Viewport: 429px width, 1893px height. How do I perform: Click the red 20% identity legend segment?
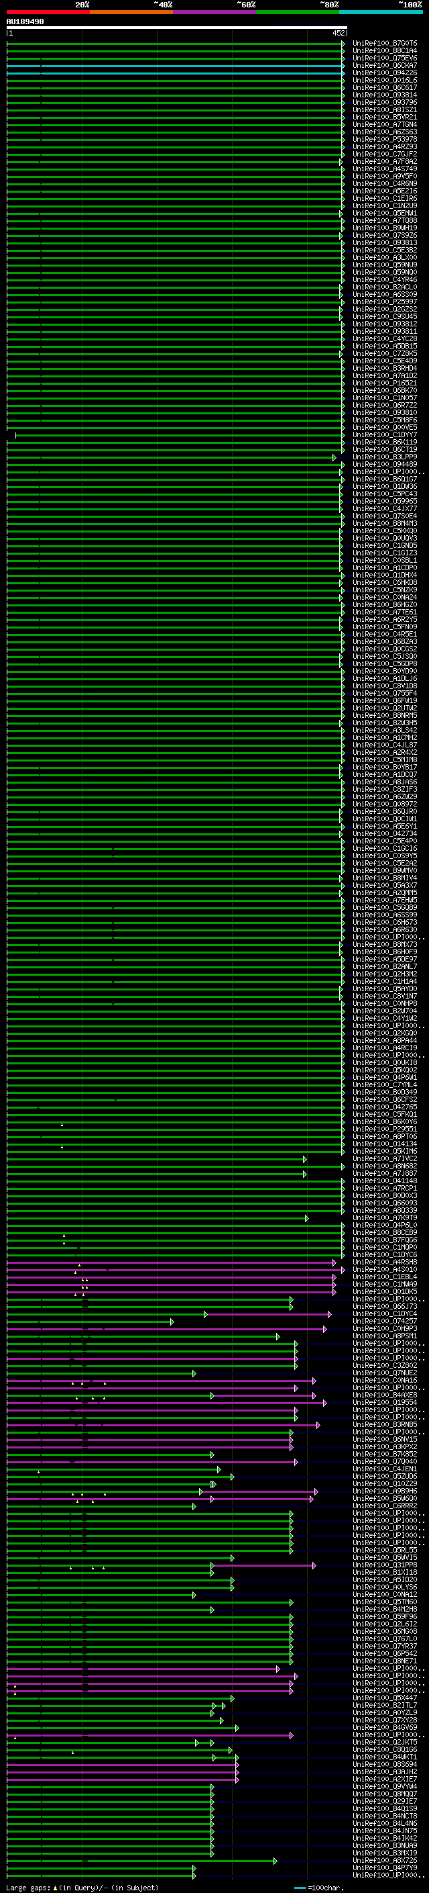[x=48, y=12]
